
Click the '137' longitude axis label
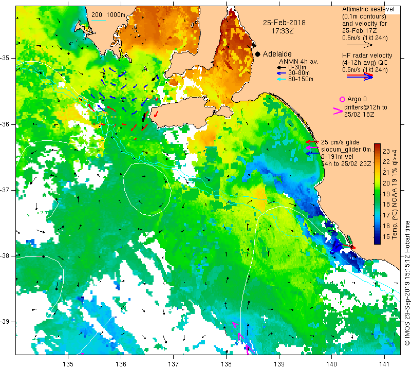point(174,364)
